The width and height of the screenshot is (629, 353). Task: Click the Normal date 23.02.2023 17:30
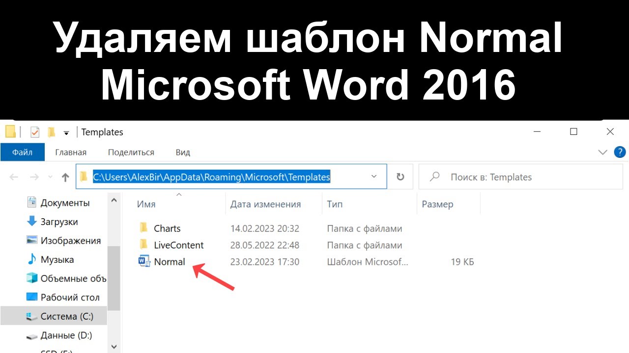point(265,262)
